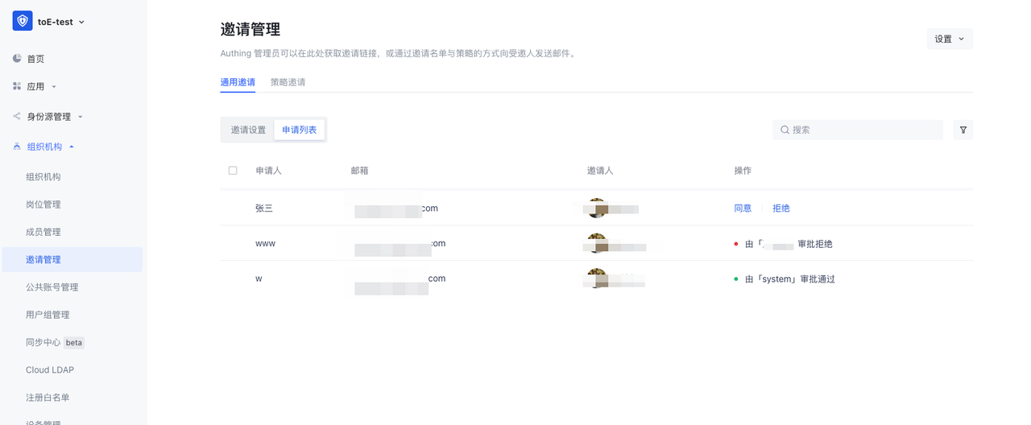1031x425 pixels.
Task: Select the 邀请设置 segment tab
Action: [x=248, y=130]
